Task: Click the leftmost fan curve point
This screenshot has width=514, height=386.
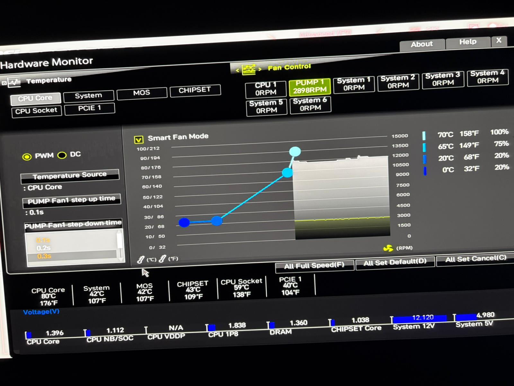Action: [184, 222]
